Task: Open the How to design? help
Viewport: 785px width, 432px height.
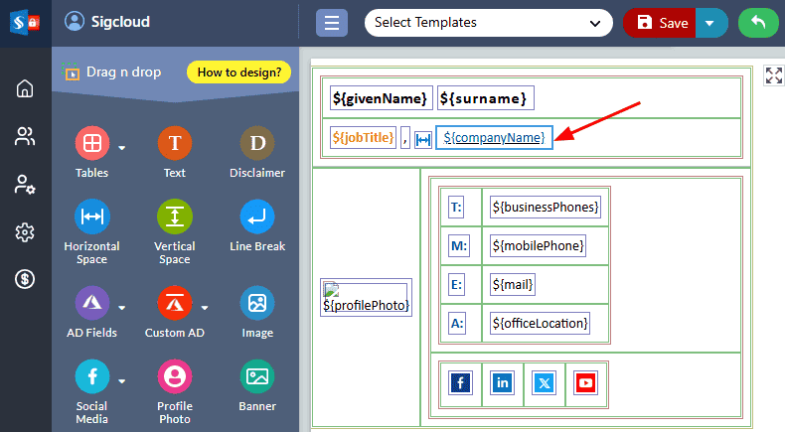Action: click(x=237, y=72)
